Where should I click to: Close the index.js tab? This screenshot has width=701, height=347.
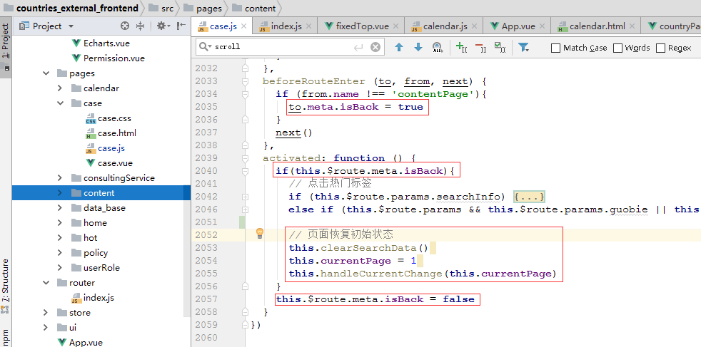(309, 26)
